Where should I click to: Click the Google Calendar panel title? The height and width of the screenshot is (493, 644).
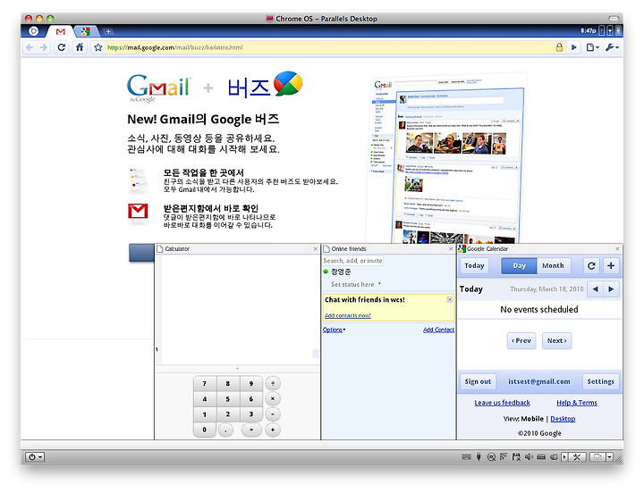click(x=487, y=249)
